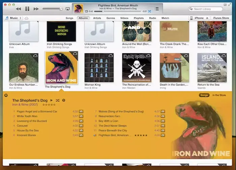Play The Shepherd's Dog album
This screenshot has height=170, width=236.
pos(52,100)
